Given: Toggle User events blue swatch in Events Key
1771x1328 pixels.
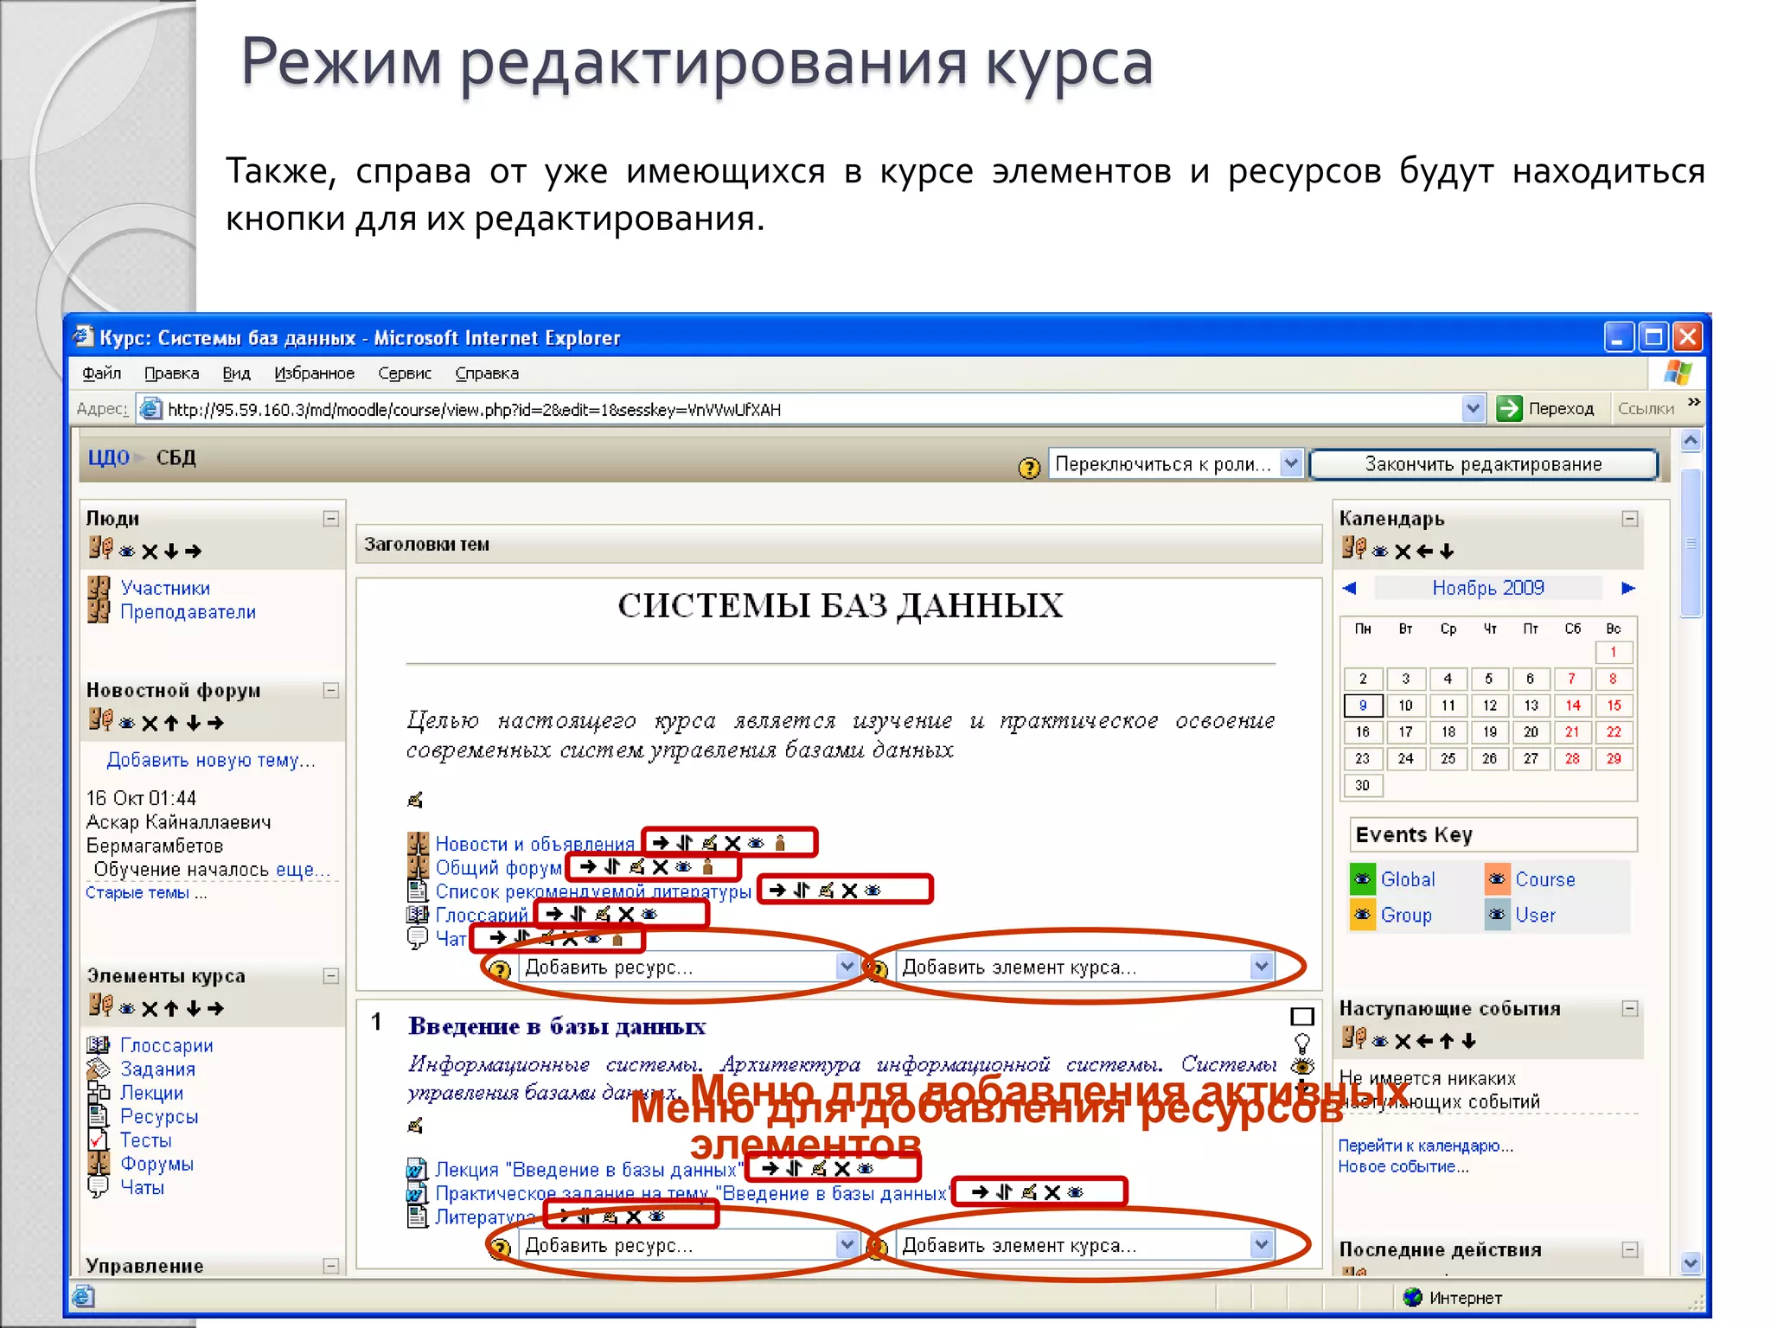Looking at the screenshot, I should coord(1497,915).
